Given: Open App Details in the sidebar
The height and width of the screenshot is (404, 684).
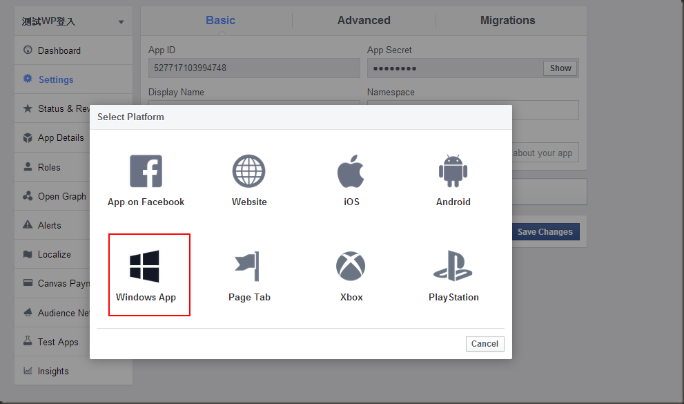Looking at the screenshot, I should (x=52, y=138).
